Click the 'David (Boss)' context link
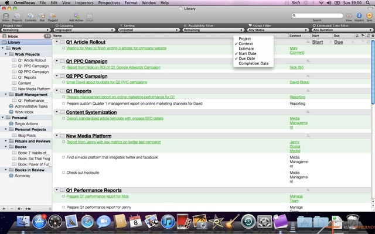This screenshot has height=234, width=375. coord(299,82)
